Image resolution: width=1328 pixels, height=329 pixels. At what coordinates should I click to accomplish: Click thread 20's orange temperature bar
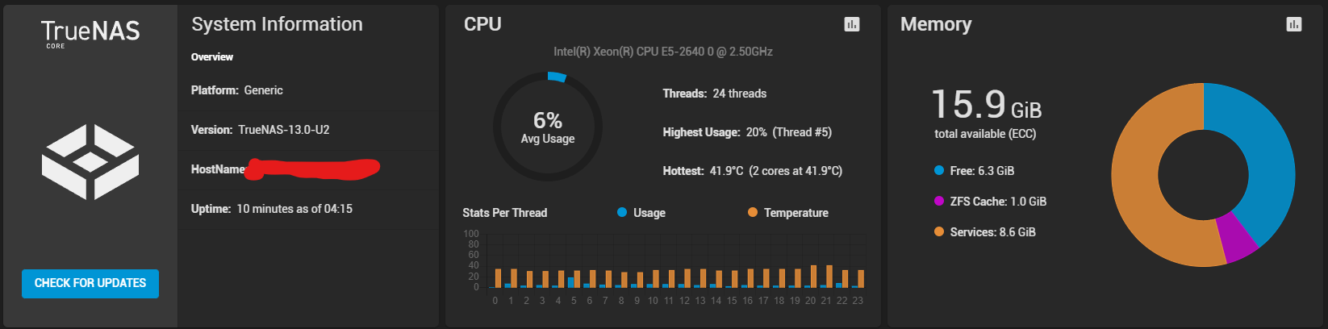pyautogui.click(x=813, y=277)
